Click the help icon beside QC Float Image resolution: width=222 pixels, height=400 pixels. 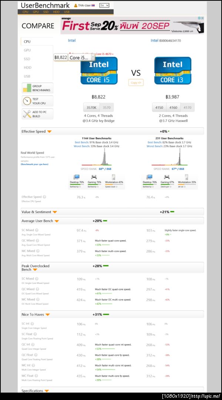[36, 355]
